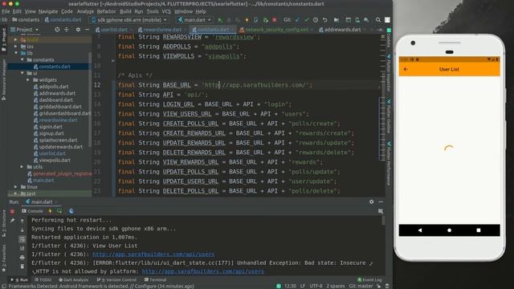Image resolution: width=514 pixels, height=289 pixels.
Task: Open Git history clock icon
Action: [x=316, y=20]
